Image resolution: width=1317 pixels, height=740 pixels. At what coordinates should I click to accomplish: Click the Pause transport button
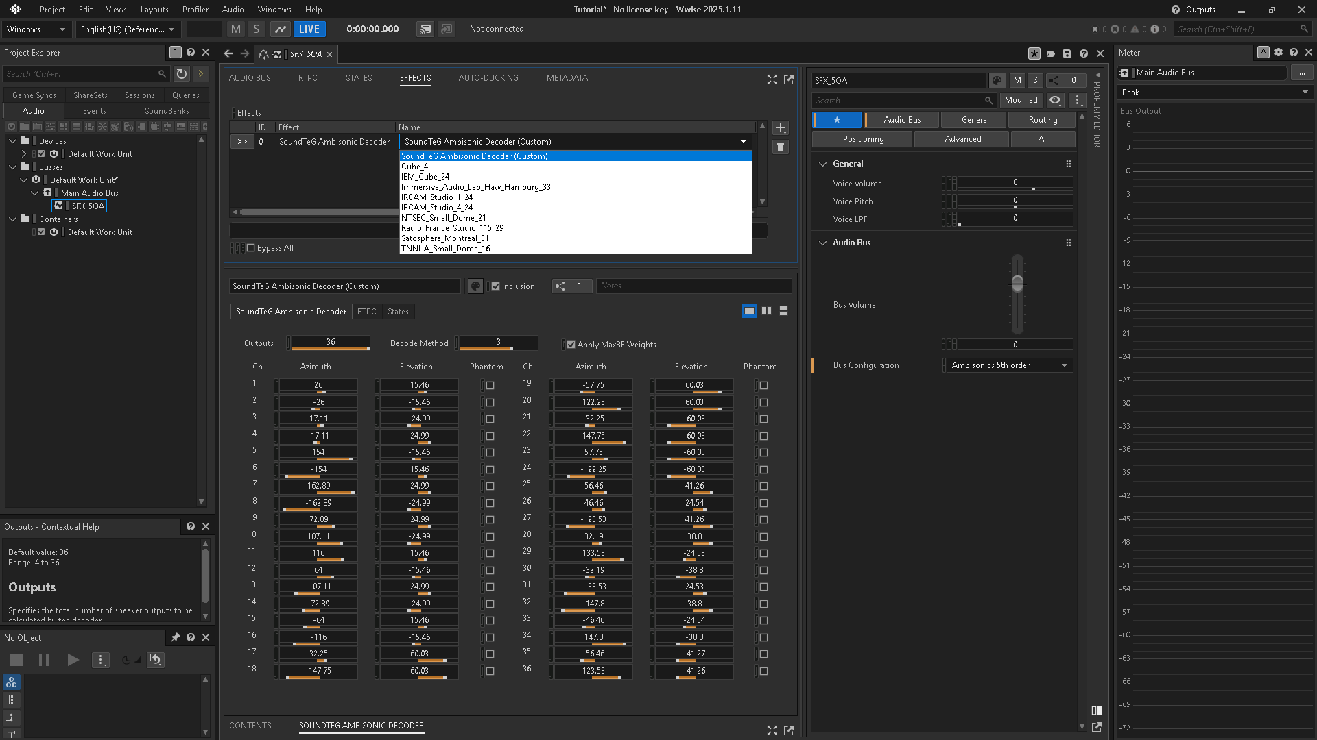(x=44, y=660)
